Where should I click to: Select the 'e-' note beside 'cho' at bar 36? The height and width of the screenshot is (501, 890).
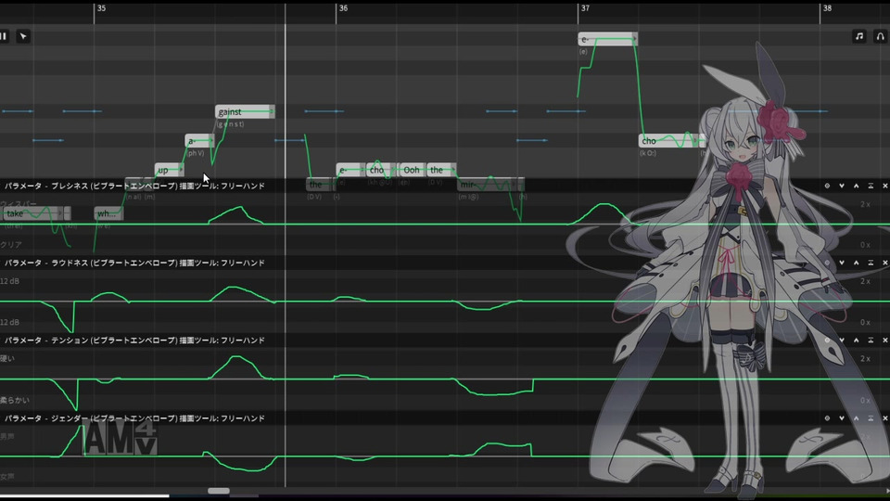(x=350, y=170)
